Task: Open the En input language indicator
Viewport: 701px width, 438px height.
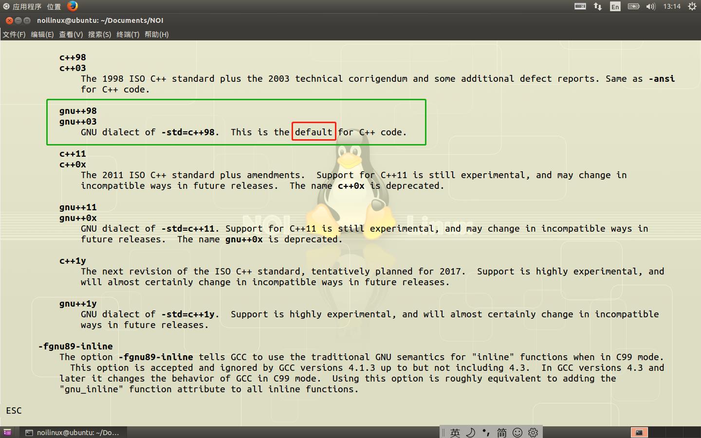Action: (x=615, y=6)
